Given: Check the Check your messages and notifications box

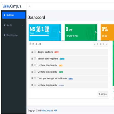Looking at the screenshot, I should pos(35,78).
